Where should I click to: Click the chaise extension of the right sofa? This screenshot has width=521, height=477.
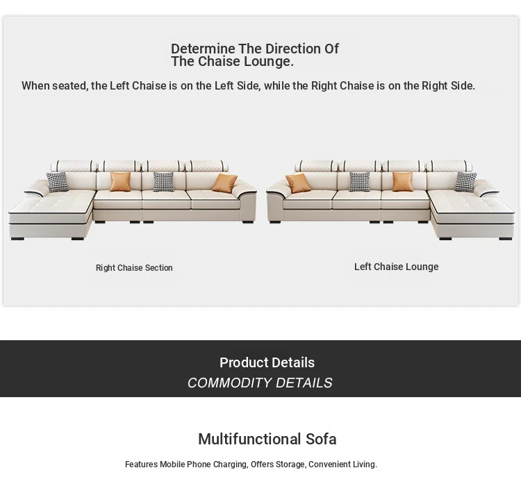click(x=472, y=215)
